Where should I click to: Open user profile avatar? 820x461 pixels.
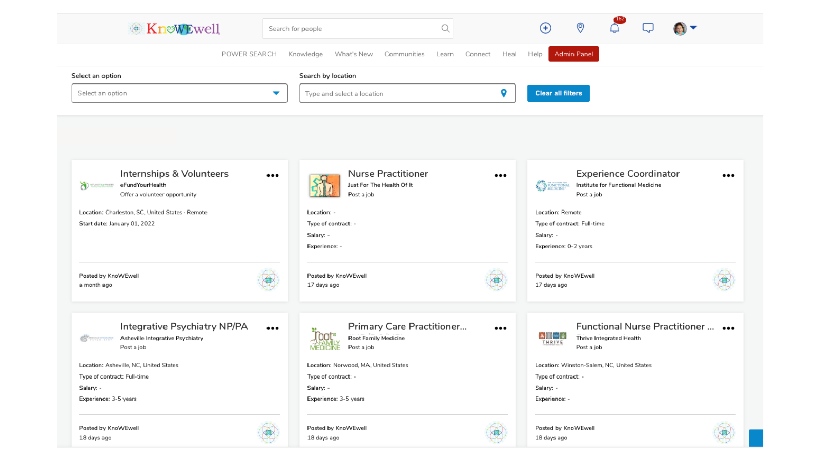pos(680,29)
